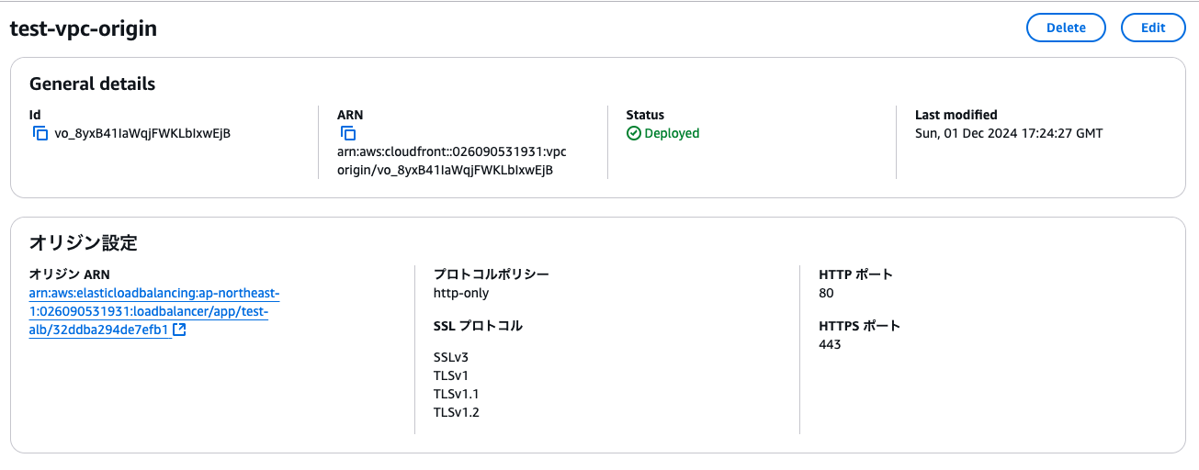Click the オリジン設定 section heading

[x=83, y=243]
